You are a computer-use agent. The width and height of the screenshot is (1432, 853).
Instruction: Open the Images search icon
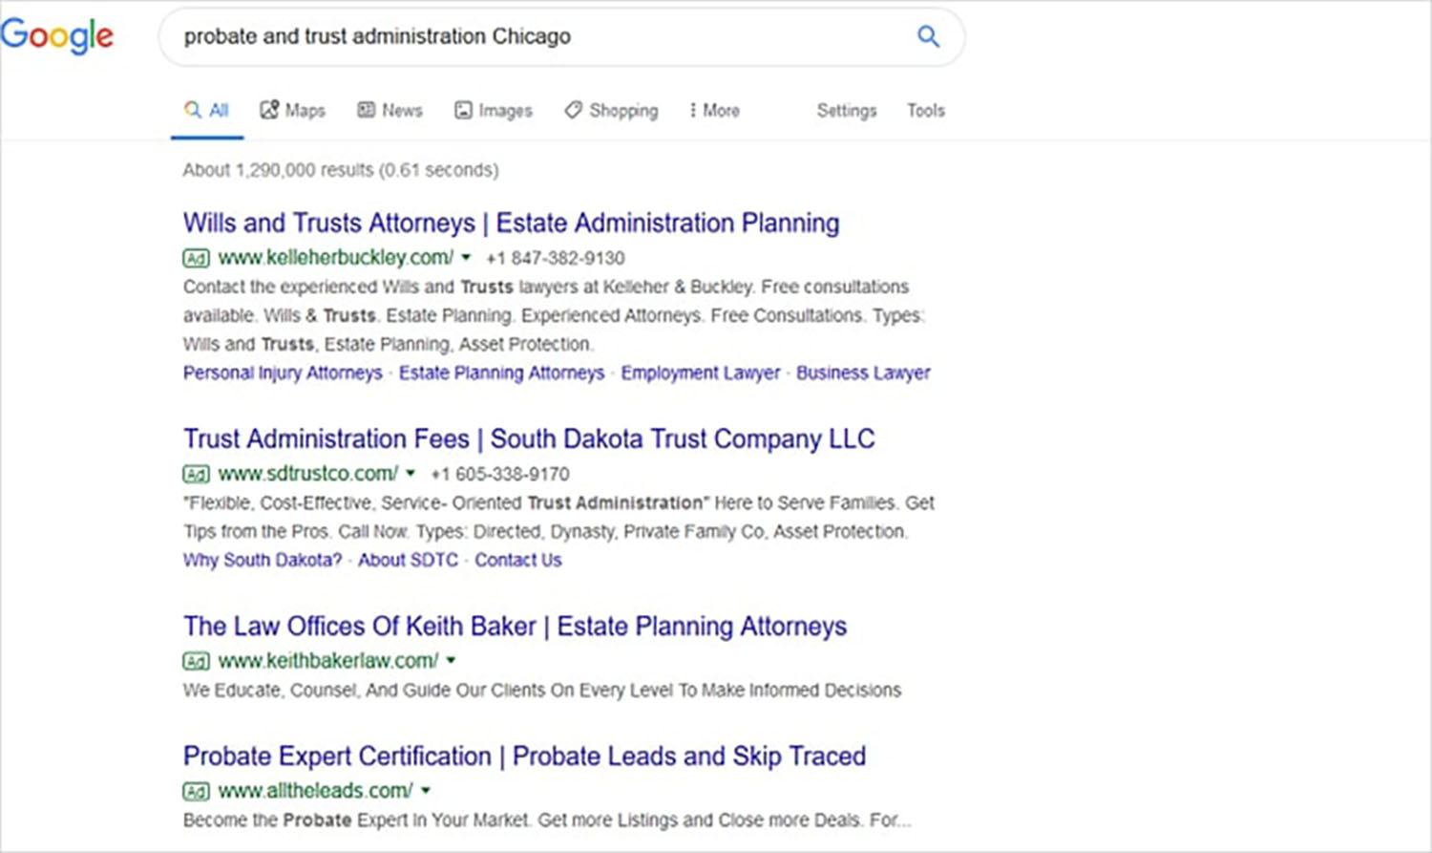(x=462, y=110)
